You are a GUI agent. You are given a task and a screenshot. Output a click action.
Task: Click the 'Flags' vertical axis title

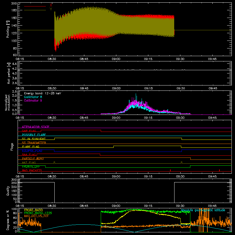pyautogui.click(x=12, y=147)
